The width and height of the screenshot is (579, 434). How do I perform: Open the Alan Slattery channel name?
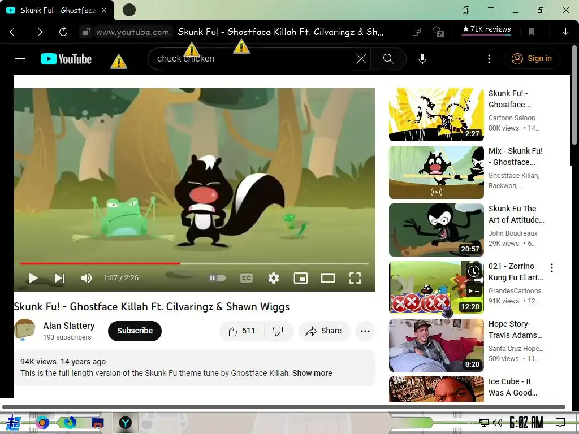(x=68, y=325)
